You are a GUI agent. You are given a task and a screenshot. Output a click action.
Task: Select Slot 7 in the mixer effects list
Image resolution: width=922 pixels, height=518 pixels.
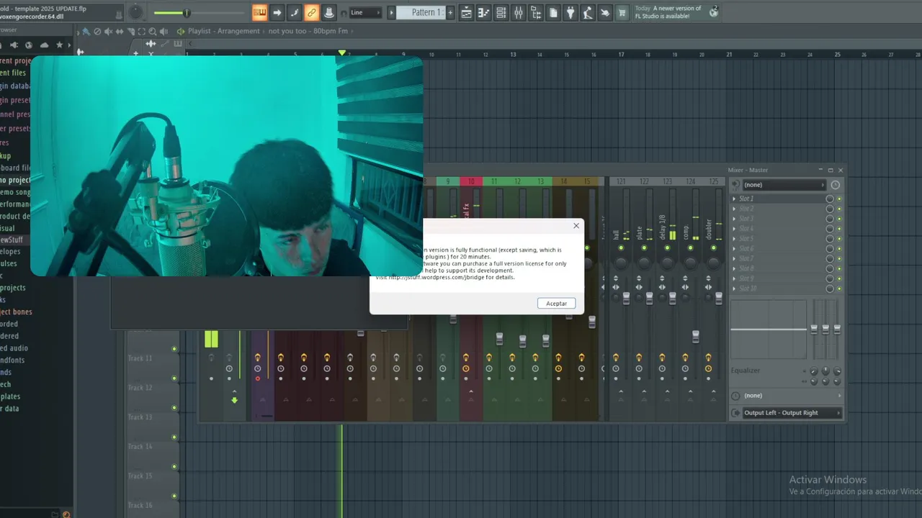click(746, 258)
